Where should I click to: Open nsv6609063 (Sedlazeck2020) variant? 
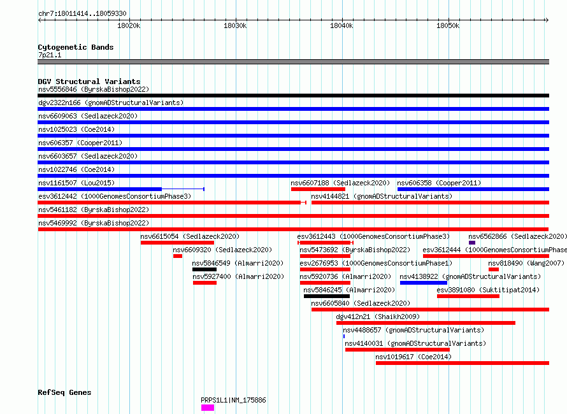(x=88, y=116)
